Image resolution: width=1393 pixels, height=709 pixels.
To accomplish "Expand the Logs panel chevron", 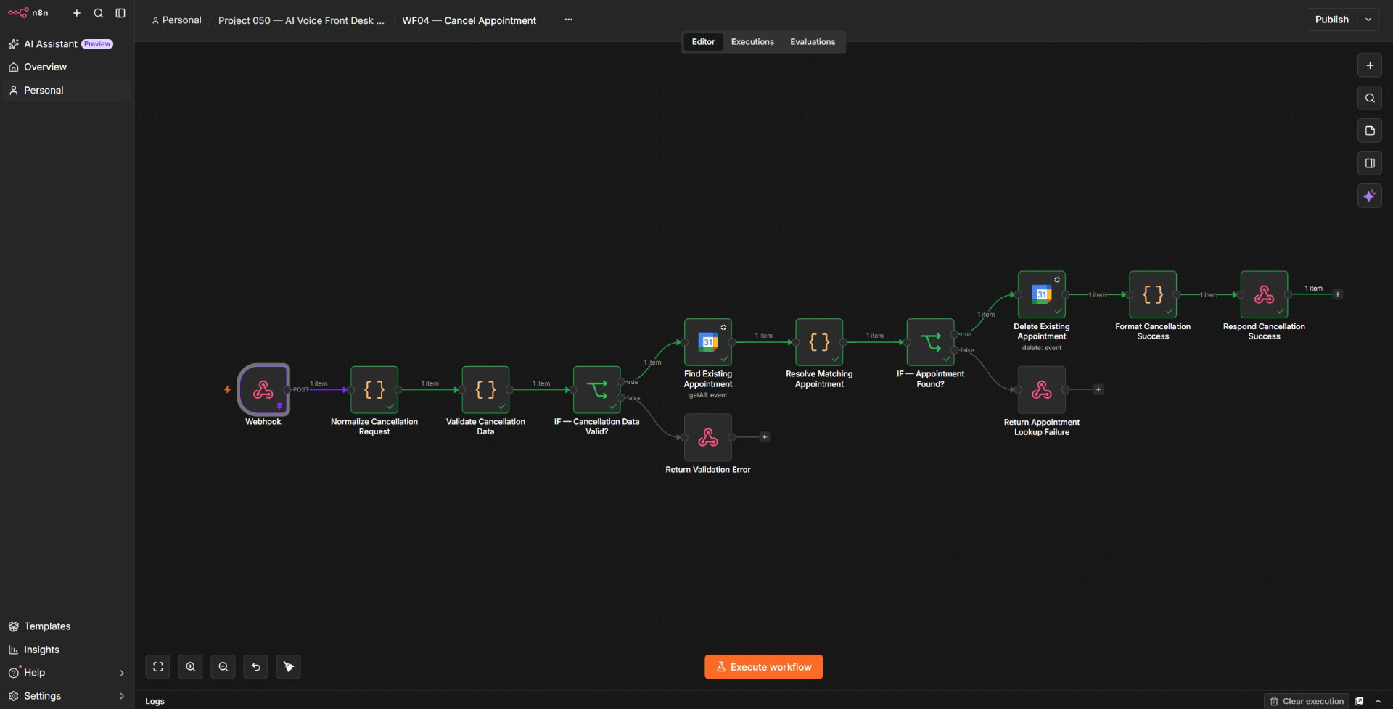I will coord(1378,701).
